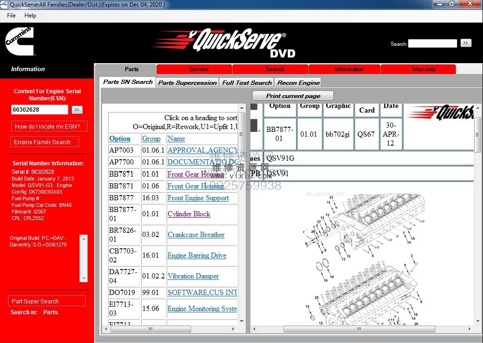Sort the list by the Option heading

(x=120, y=139)
